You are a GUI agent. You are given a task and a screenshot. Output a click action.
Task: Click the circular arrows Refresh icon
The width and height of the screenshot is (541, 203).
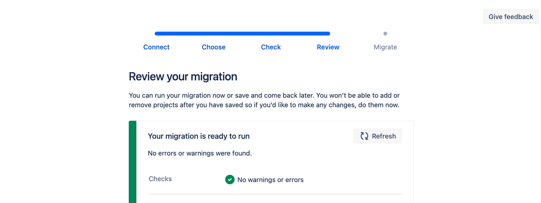(x=364, y=136)
